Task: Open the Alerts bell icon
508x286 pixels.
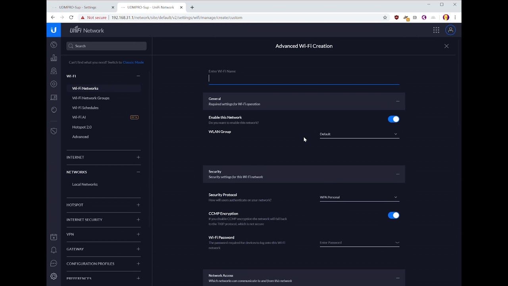Action: (54, 250)
